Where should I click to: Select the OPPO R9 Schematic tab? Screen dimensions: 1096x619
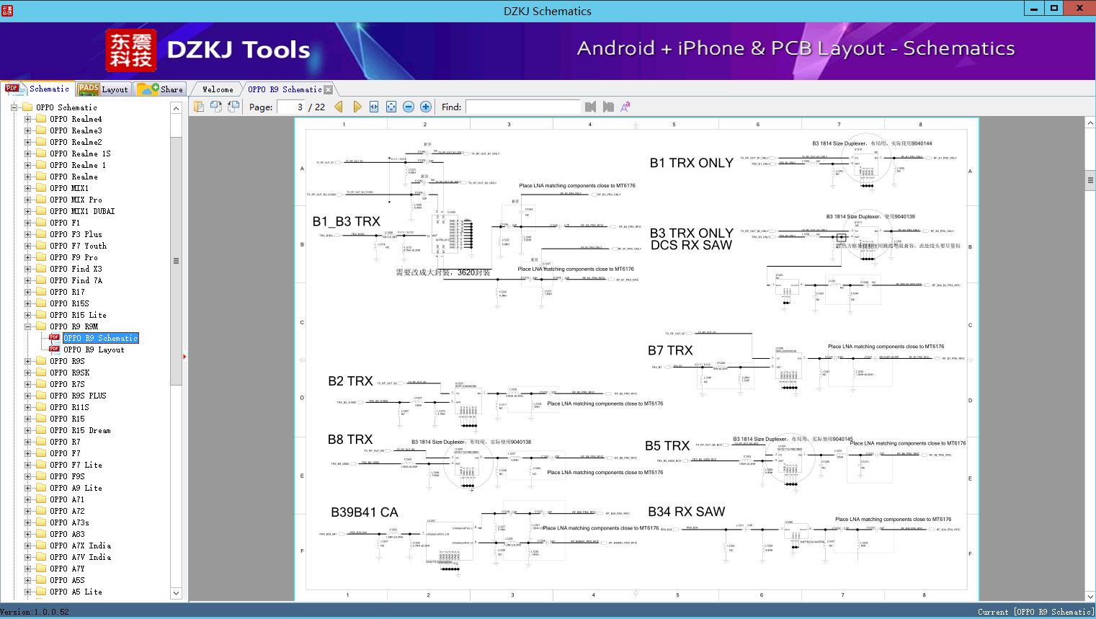coord(284,89)
